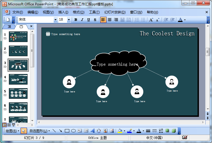Expand standard toolbar options next to New

(x=13, y=20)
